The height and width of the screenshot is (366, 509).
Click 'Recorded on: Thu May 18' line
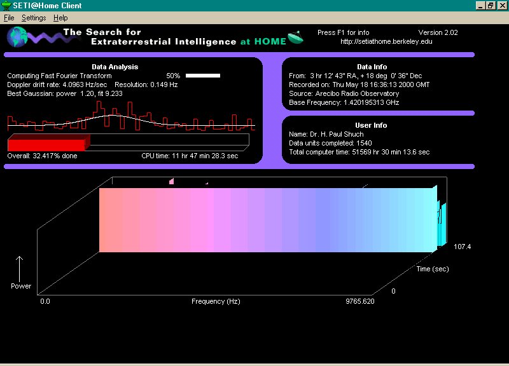[359, 85]
